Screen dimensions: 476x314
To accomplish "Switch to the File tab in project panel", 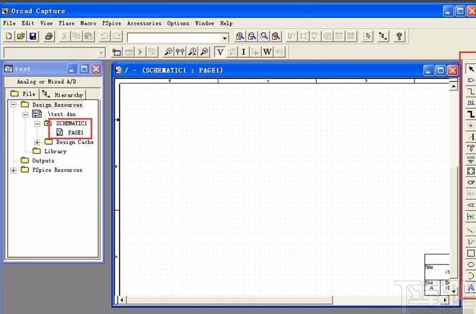I will click(23, 94).
